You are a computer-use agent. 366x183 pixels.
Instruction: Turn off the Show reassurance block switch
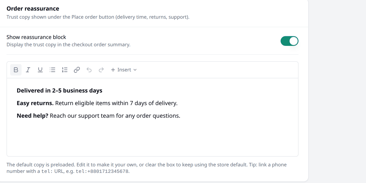point(289,41)
